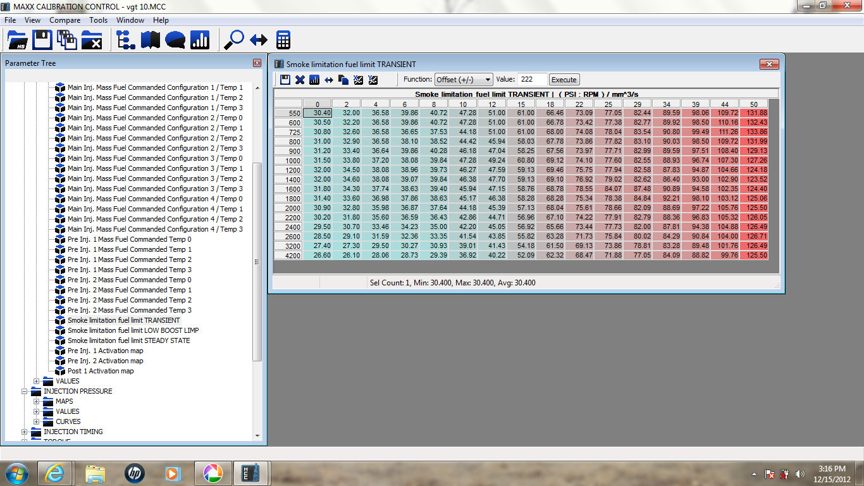Click copy icon in map toolbar
The image size is (864, 486).
[343, 80]
